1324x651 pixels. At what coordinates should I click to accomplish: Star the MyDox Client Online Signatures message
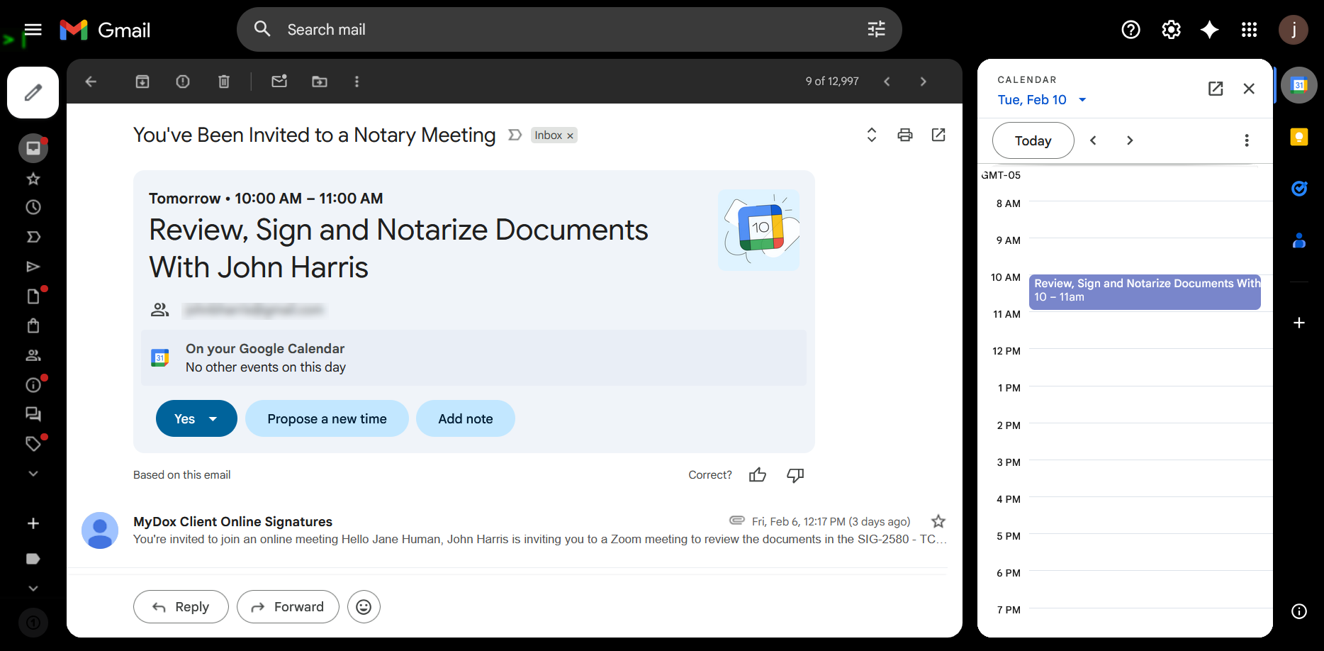tap(938, 521)
